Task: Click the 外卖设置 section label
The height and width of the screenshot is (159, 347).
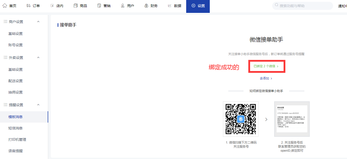Action: (x=16, y=58)
